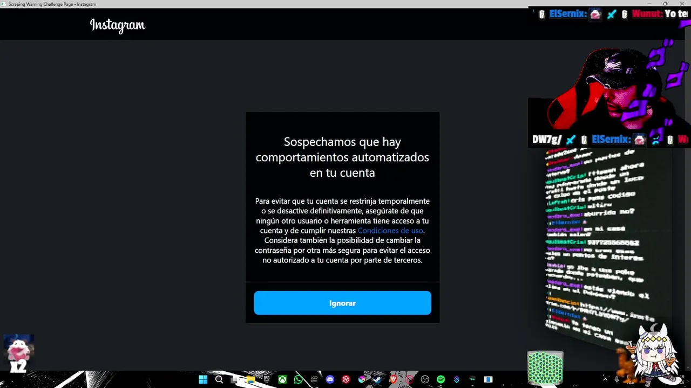This screenshot has width=691, height=388.
Task: Restore down the browser window
Action: pos(665,4)
